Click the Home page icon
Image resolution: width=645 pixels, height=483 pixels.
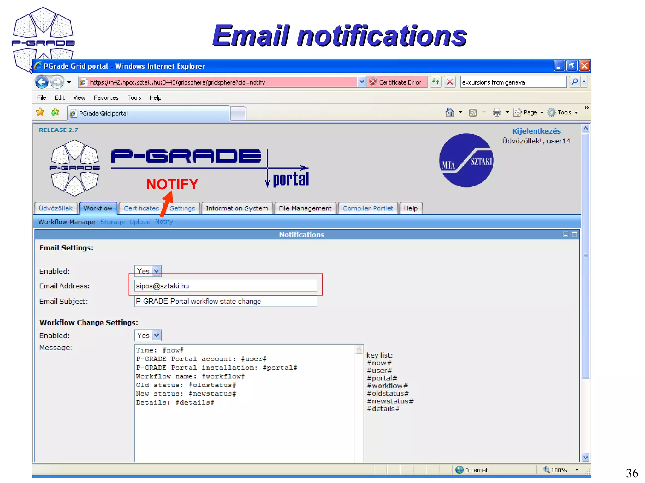click(x=450, y=112)
